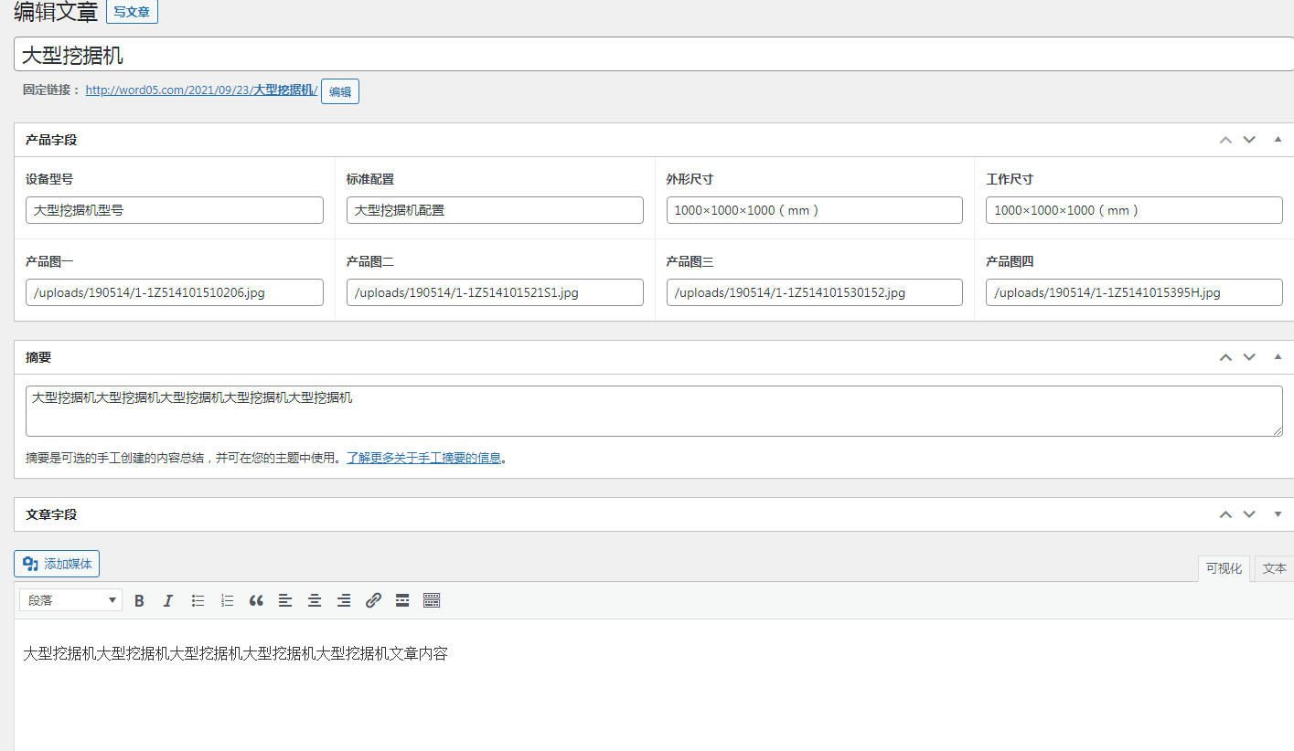Collapse the 摘要 panel
This screenshot has height=751, width=1294.
pyautogui.click(x=1277, y=356)
